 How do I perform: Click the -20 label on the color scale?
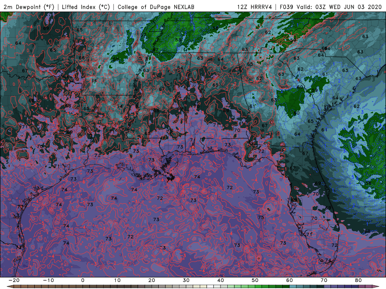click(14, 280)
